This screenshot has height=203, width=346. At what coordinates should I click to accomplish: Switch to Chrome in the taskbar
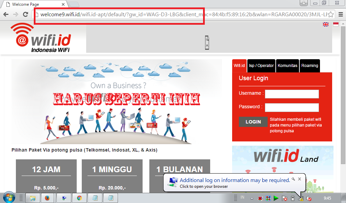click(x=79, y=198)
